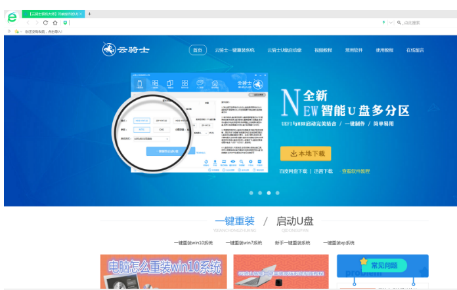Open 新手一键重装系统 link

[292, 243]
